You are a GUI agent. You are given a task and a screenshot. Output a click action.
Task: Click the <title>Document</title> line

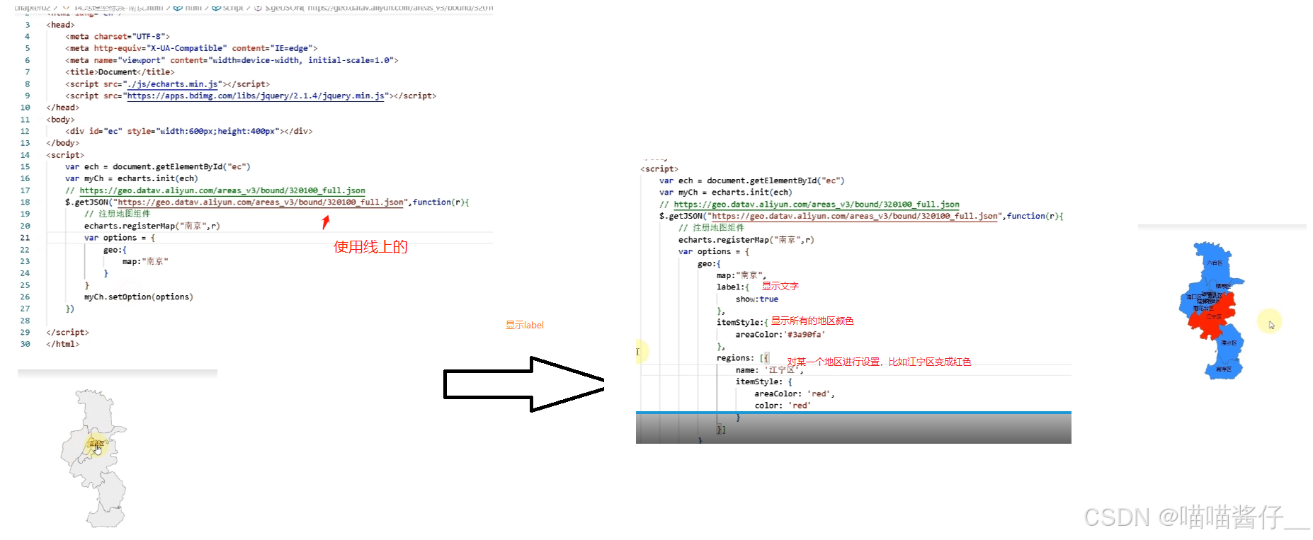pyautogui.click(x=120, y=72)
